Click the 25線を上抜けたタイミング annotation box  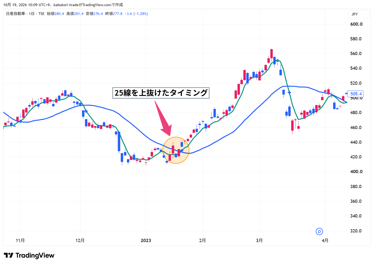(x=161, y=93)
